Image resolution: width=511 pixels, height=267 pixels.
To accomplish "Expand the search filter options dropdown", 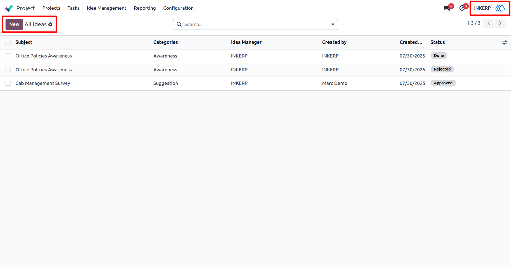I will pos(333,24).
